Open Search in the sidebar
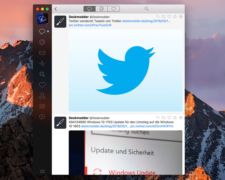 pyautogui.click(x=42, y=74)
